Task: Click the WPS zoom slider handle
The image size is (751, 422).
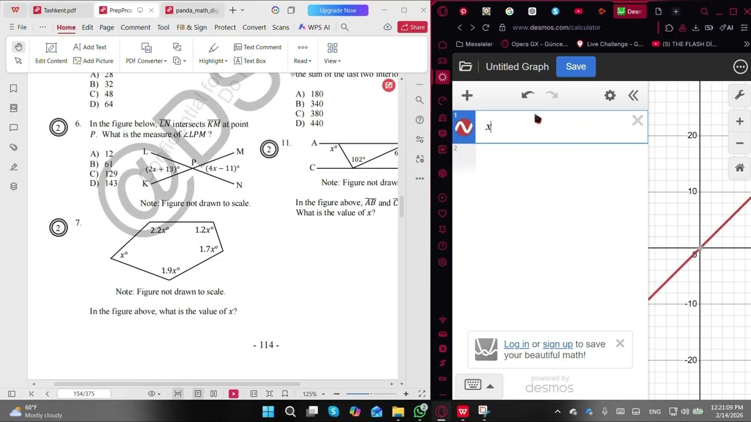Action: coord(371,394)
